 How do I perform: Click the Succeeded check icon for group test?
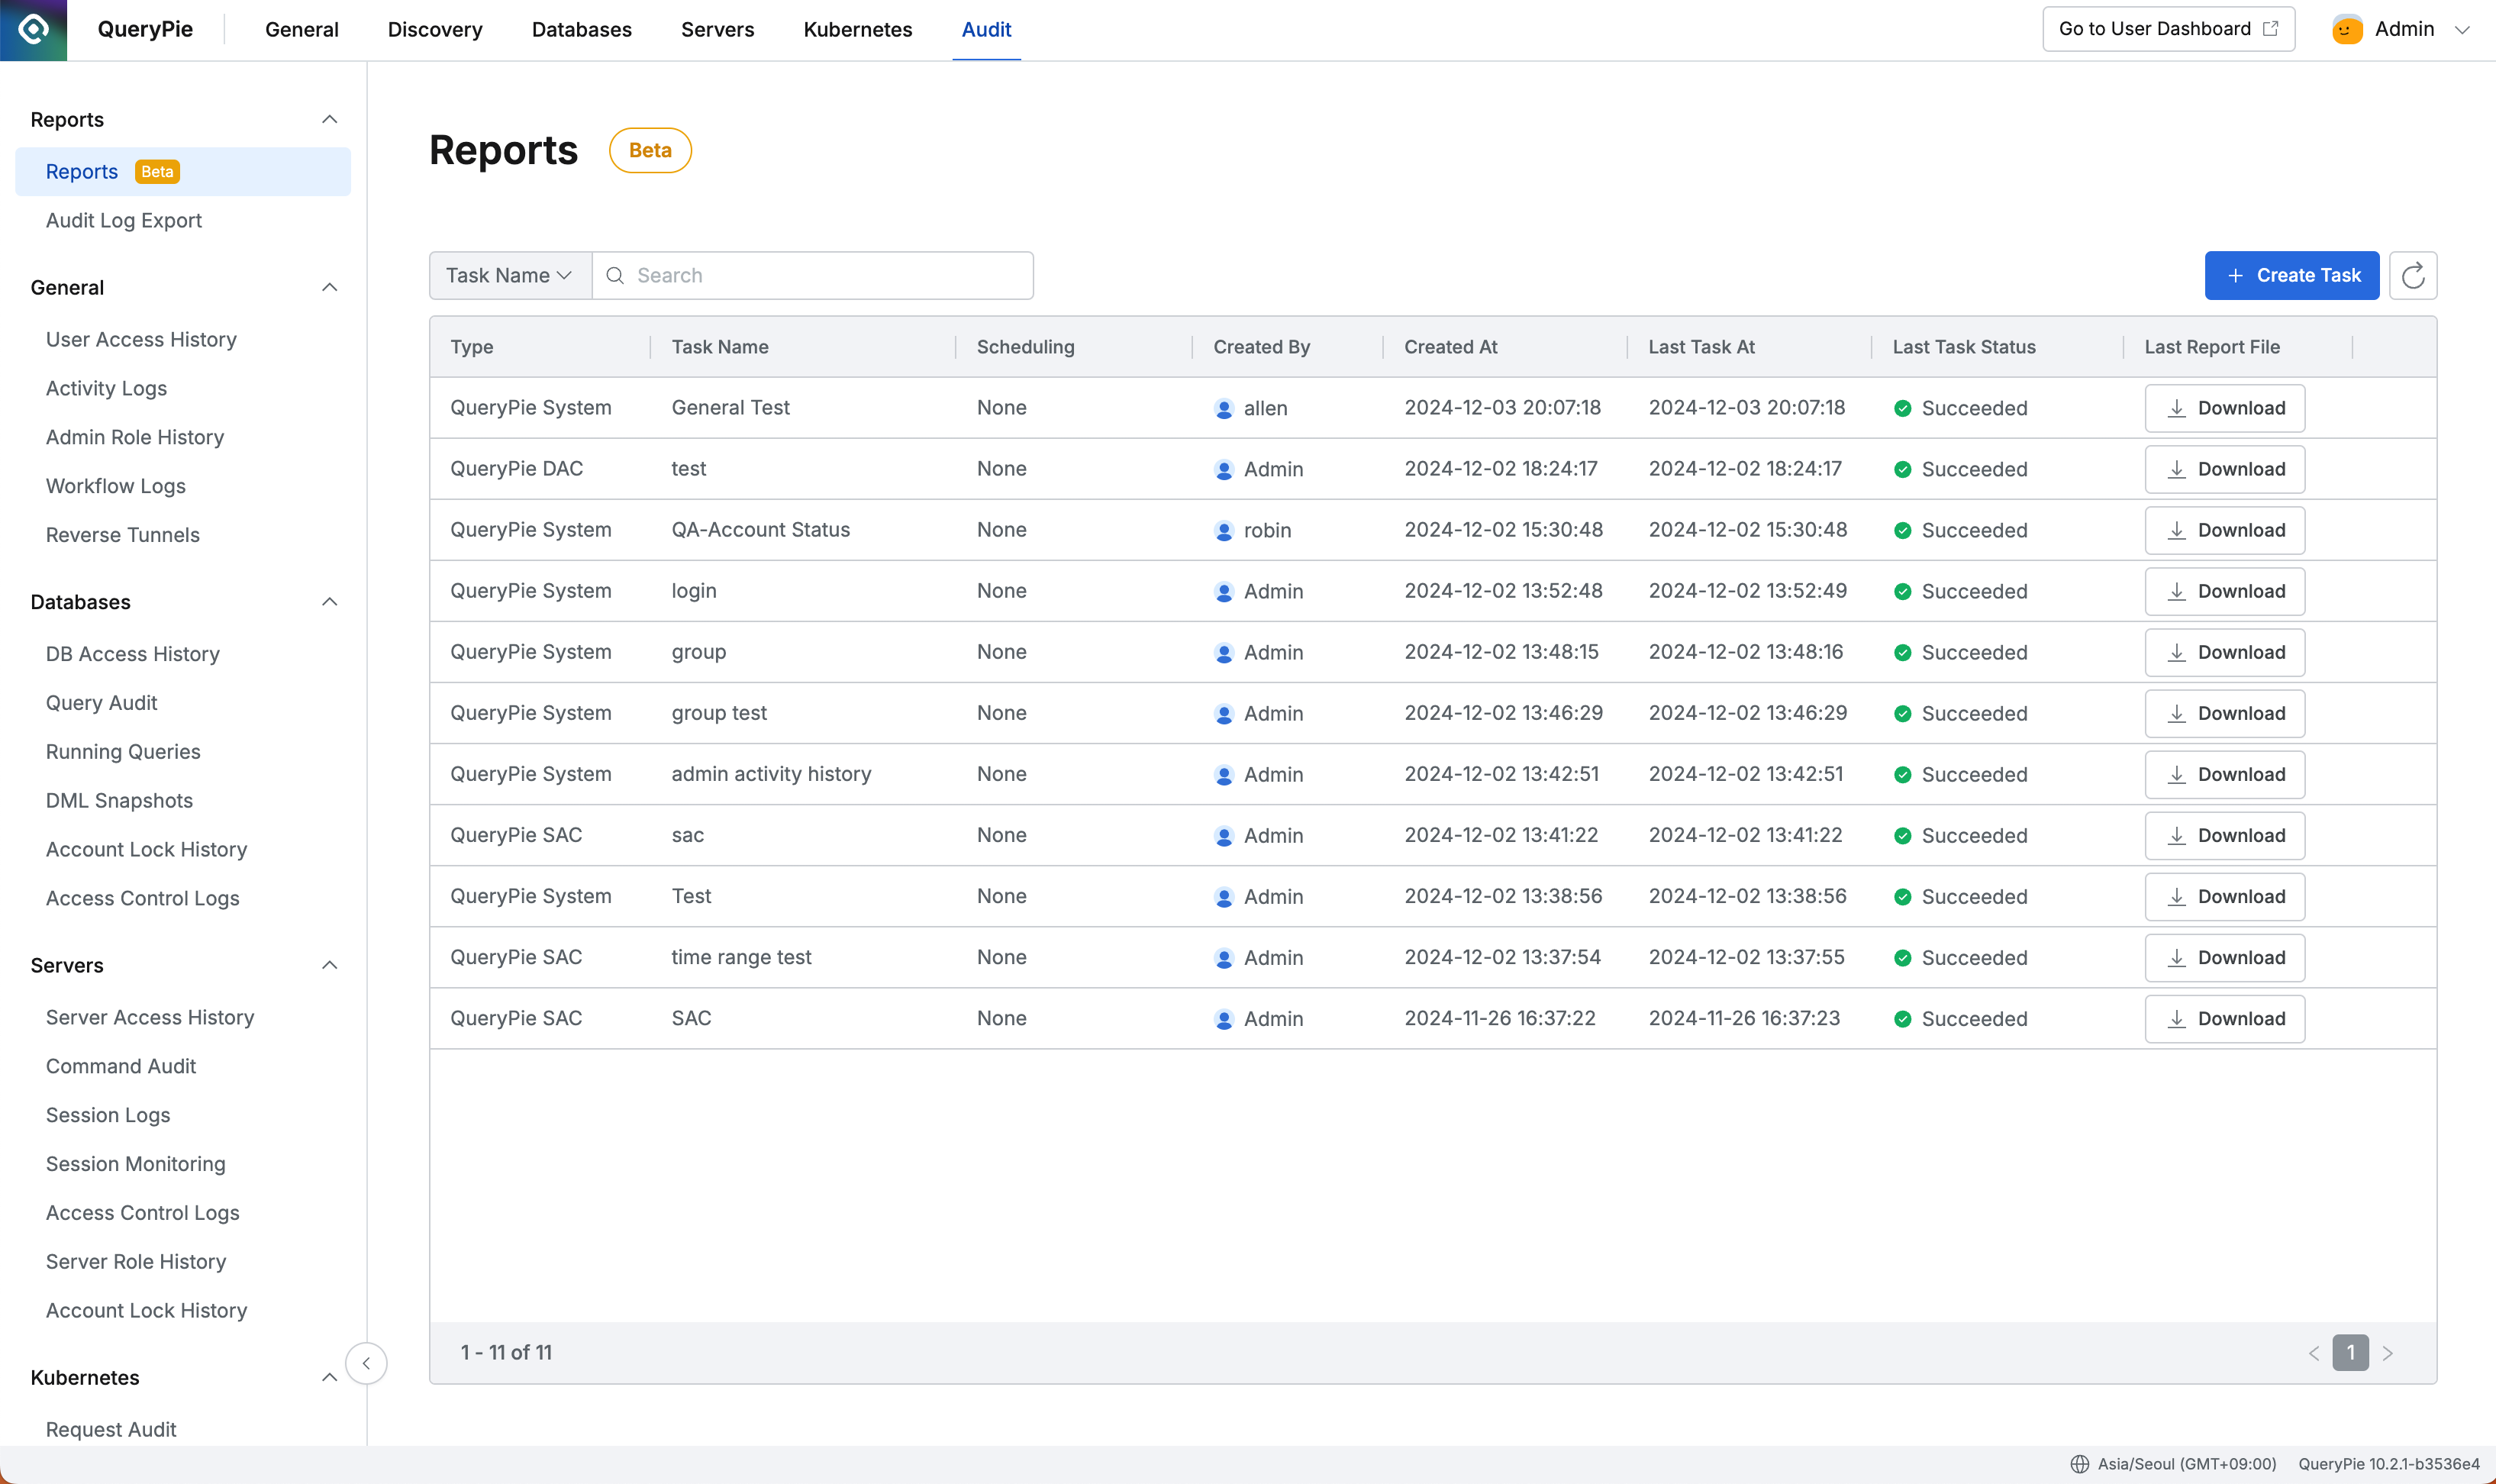1902,713
